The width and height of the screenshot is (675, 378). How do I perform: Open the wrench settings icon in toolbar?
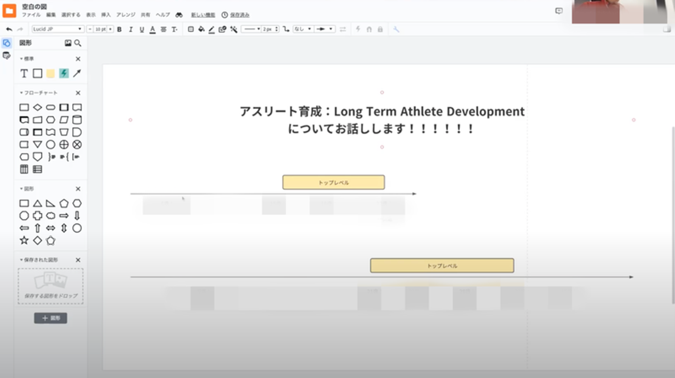396,29
